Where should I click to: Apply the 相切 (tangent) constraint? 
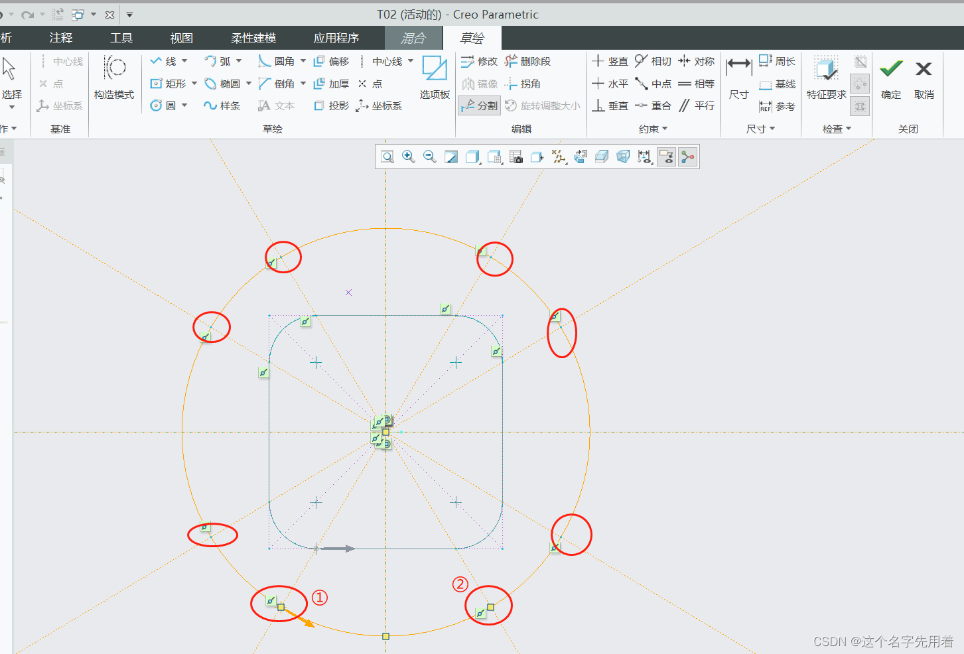[x=653, y=61]
